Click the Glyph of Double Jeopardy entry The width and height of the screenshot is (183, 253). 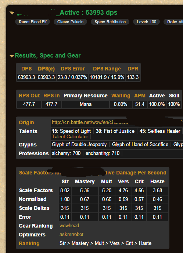point(79,145)
